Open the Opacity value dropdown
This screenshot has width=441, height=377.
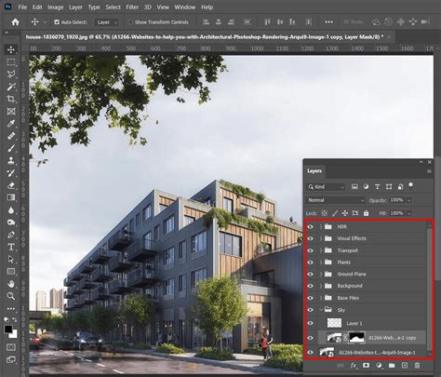click(409, 200)
